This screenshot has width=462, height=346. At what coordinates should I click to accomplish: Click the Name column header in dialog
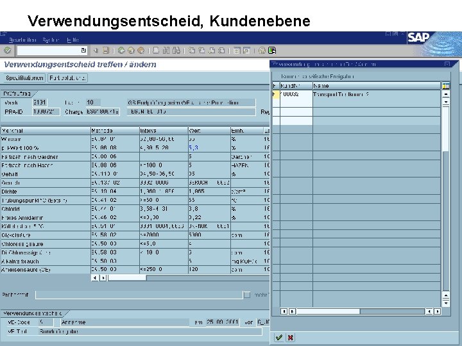pyautogui.click(x=377, y=86)
